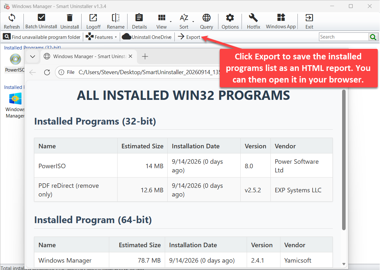The image size is (380, 270).
Task: Click the Exit toolbar button
Action: 309,21
